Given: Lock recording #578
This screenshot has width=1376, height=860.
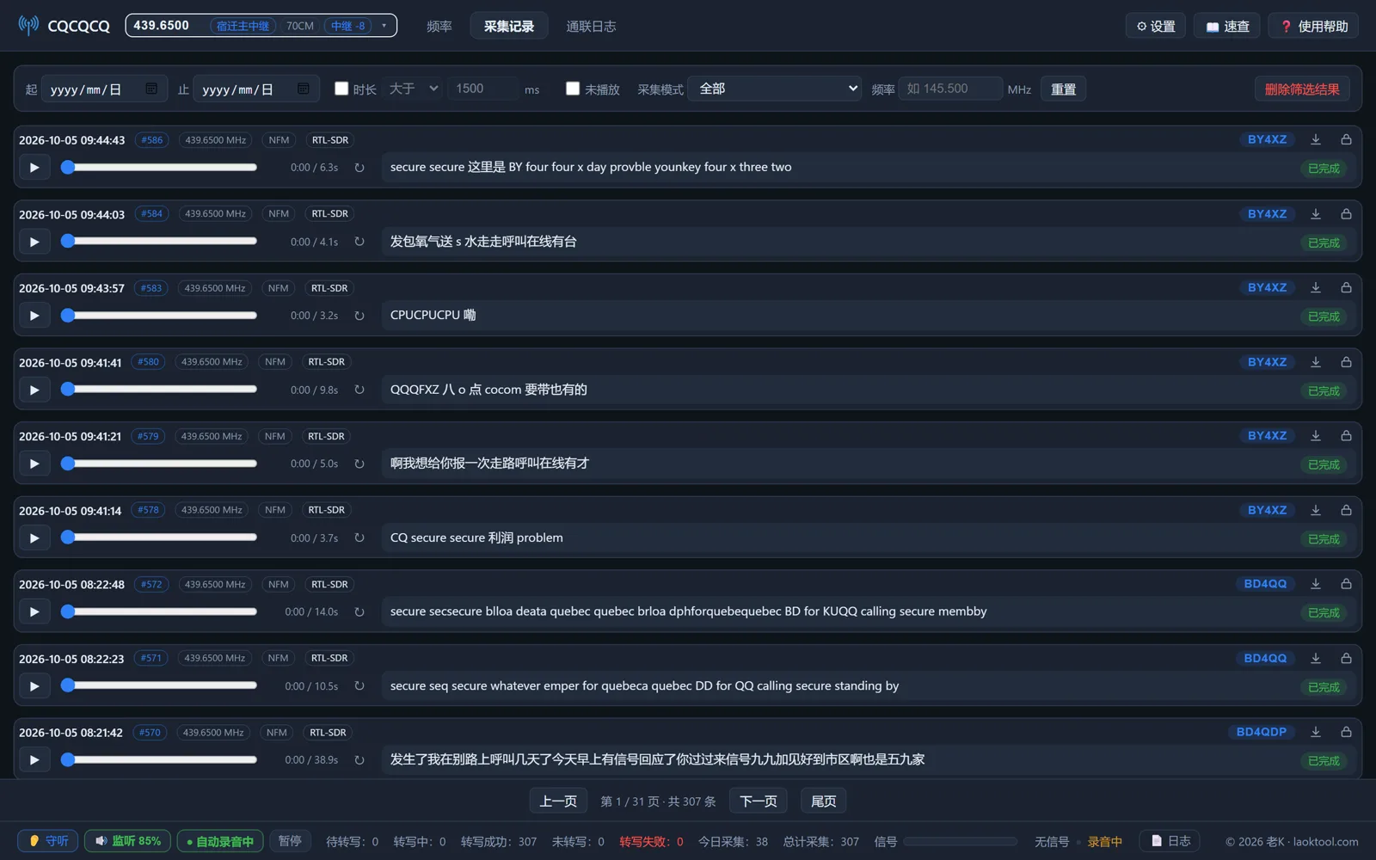Looking at the screenshot, I should (x=1346, y=510).
